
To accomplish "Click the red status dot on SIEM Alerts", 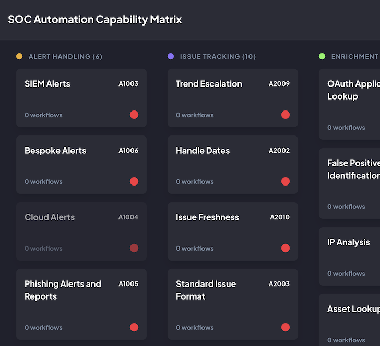I will 134,115.
